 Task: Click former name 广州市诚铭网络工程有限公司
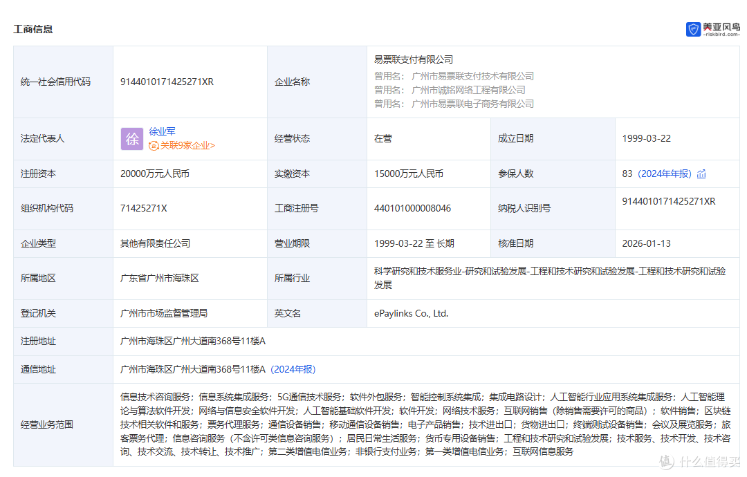(468, 90)
